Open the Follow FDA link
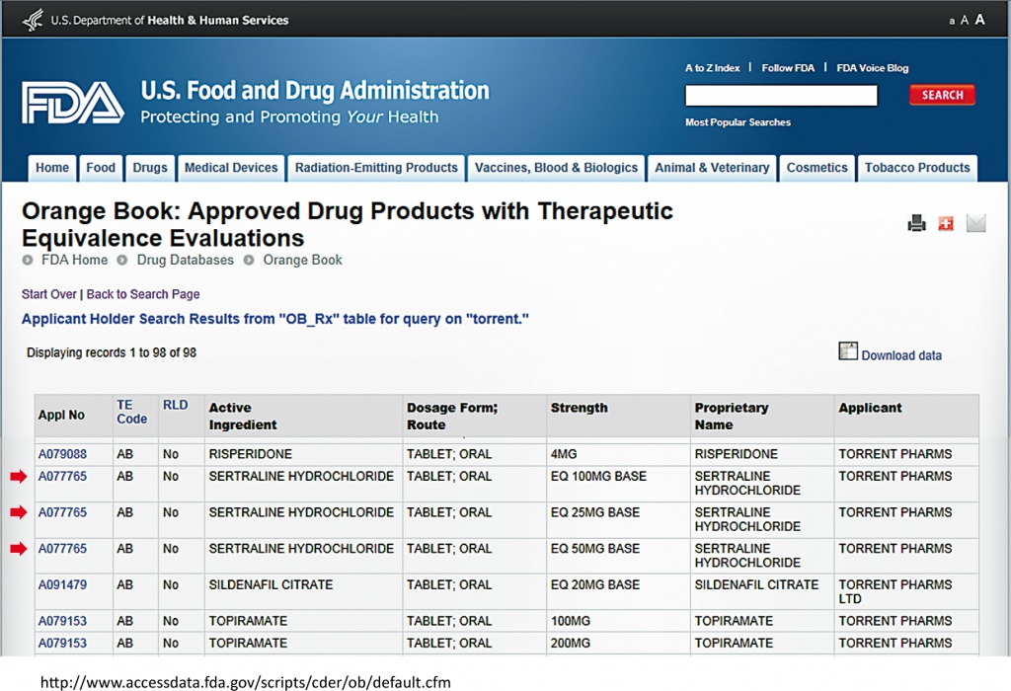Image resolution: width=1011 pixels, height=691 pixels. (x=788, y=68)
